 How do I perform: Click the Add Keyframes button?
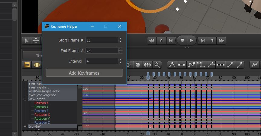click(84, 73)
